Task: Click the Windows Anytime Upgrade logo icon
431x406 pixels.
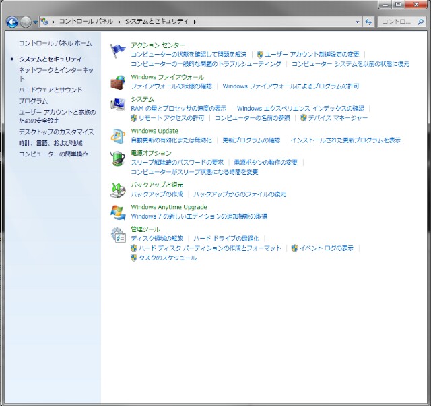Action: [118, 212]
